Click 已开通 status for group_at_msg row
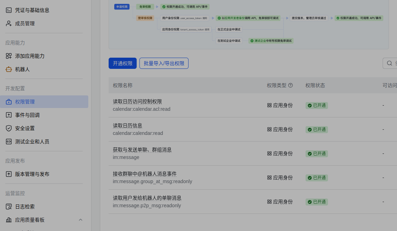 [316, 178]
